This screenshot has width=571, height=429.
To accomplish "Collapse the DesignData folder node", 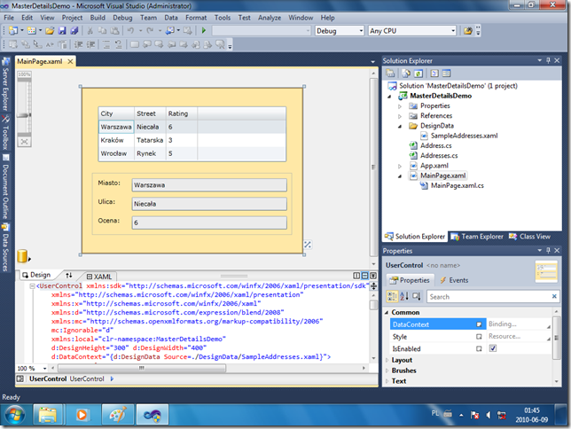I will point(400,127).
